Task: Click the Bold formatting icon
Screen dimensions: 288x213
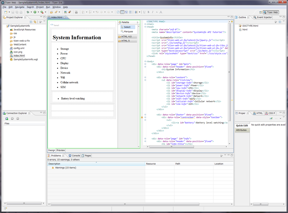Action: [148, 12]
